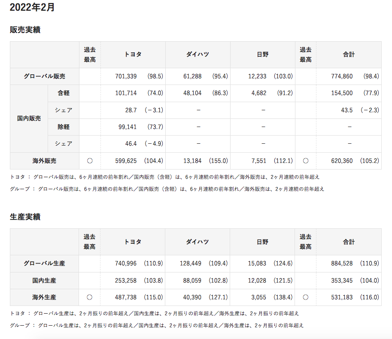Click Hino domestic value 4,682
This screenshot has width=392, height=339.
(x=259, y=93)
